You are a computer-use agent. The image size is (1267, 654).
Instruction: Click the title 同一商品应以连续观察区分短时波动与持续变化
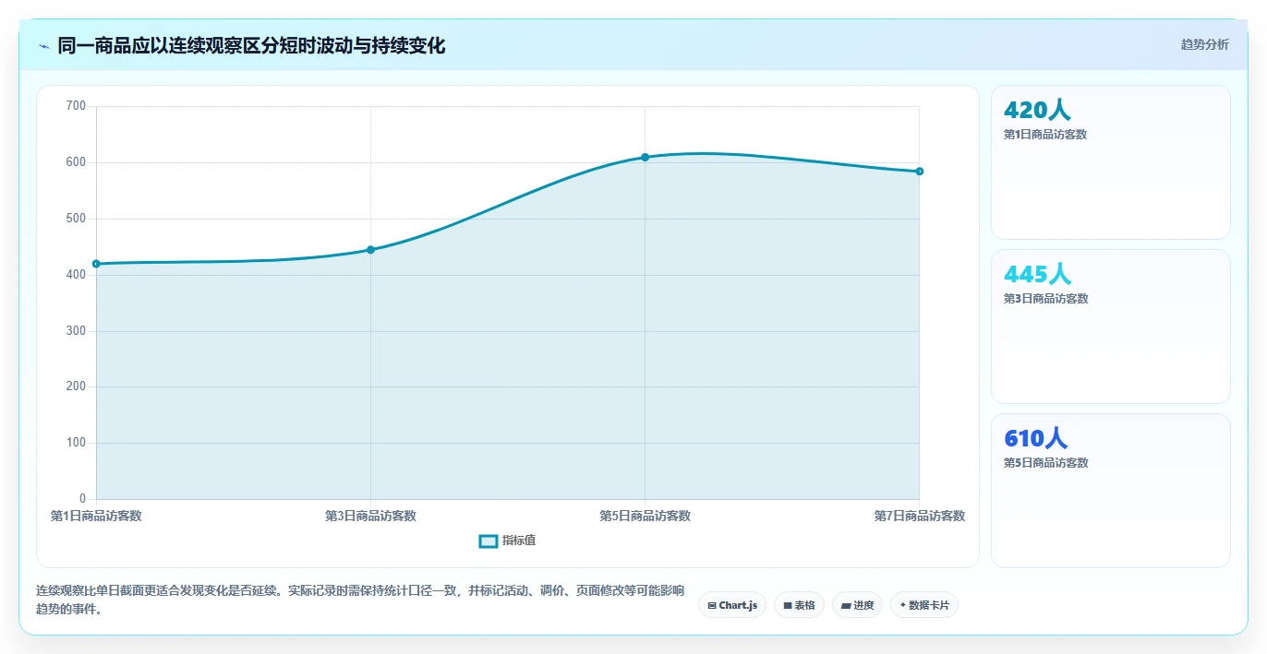251,45
